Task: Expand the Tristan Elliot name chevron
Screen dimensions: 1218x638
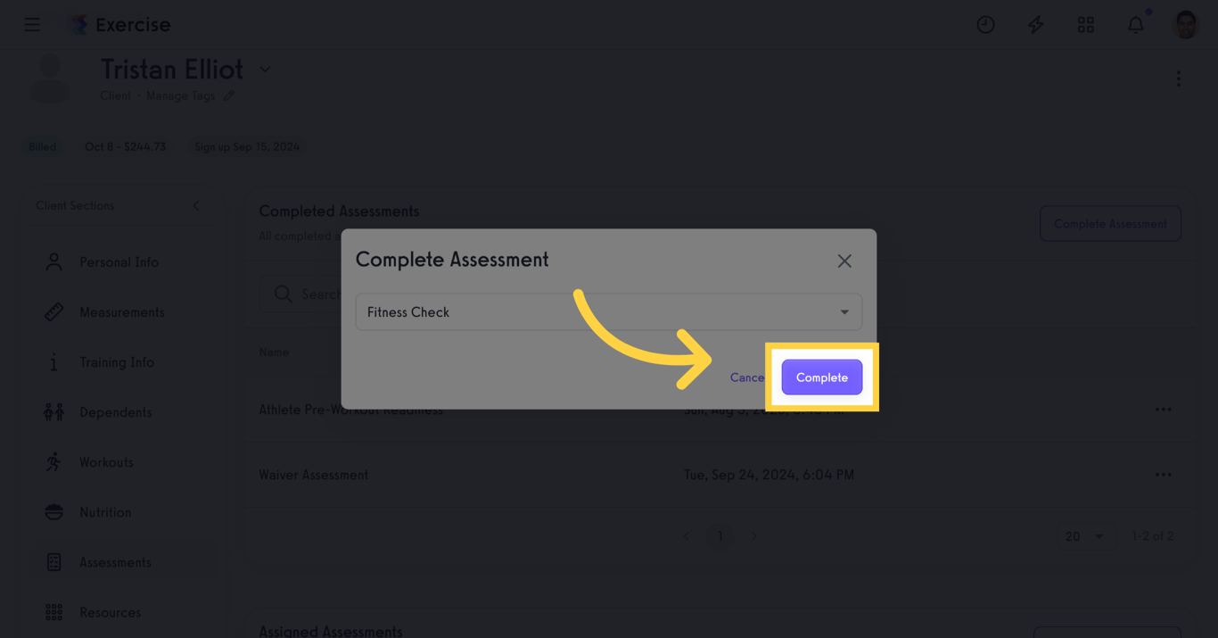Action: [265, 70]
